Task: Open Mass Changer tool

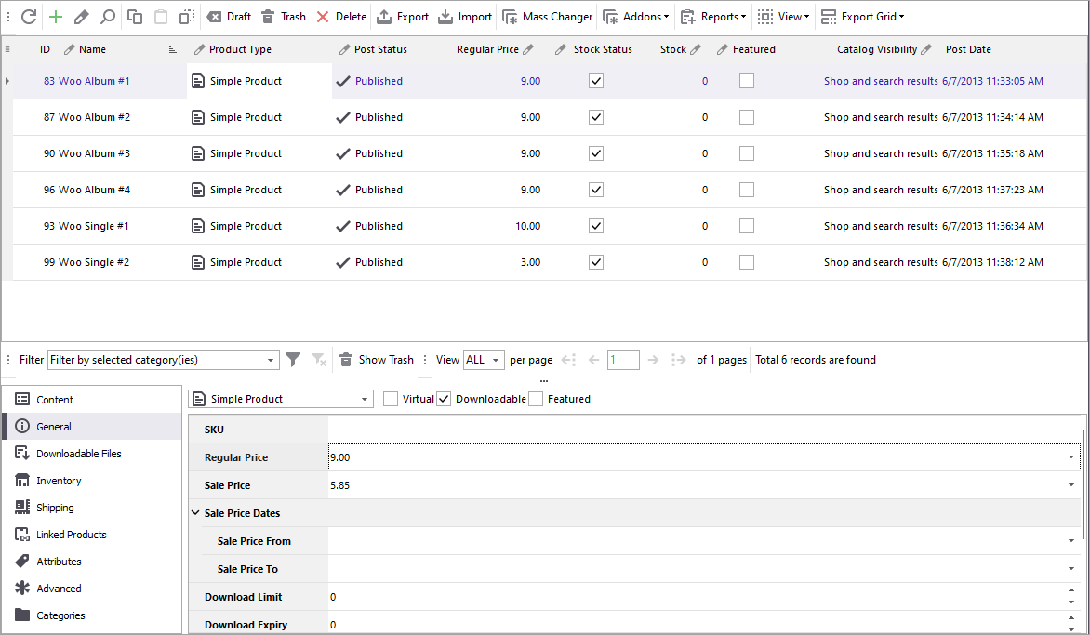Action: [x=547, y=17]
